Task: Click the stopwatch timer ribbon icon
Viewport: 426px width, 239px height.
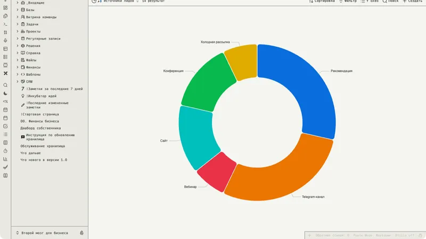Action: point(5,151)
